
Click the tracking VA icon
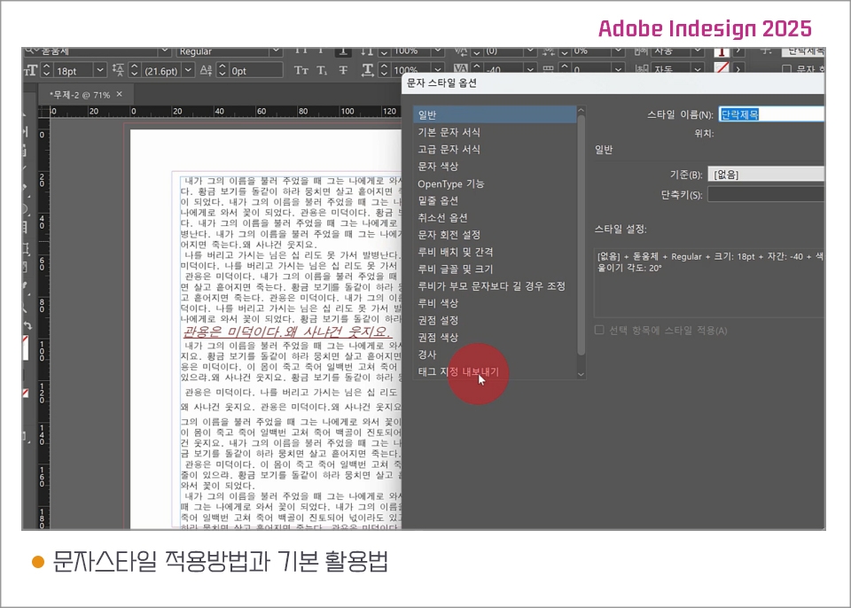460,69
